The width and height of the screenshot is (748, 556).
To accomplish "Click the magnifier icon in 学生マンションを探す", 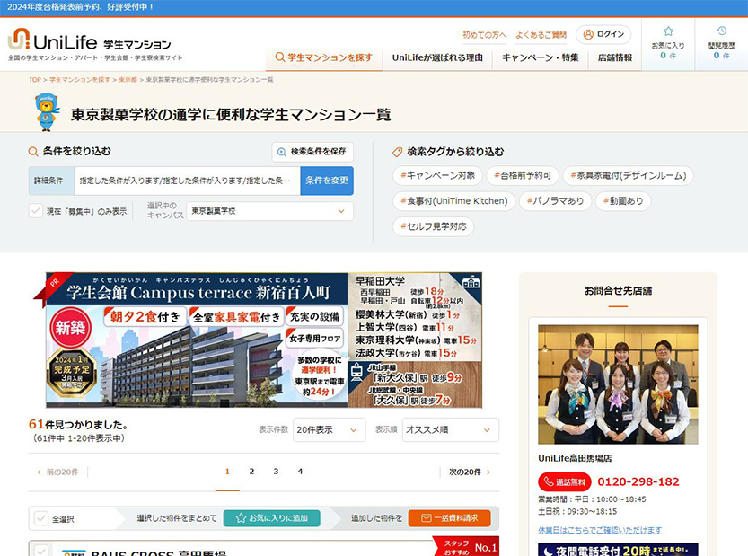I will pos(280,57).
